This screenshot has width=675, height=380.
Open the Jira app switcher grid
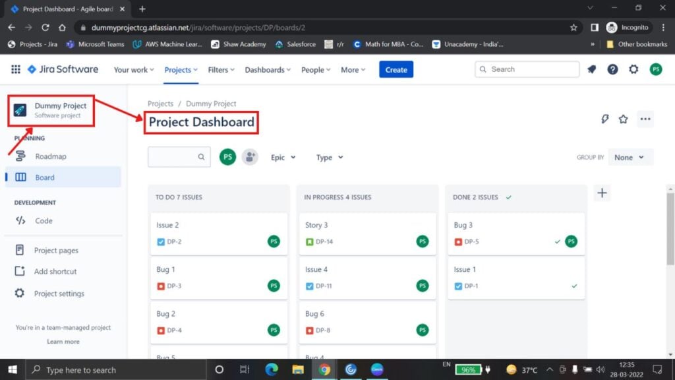coord(16,69)
